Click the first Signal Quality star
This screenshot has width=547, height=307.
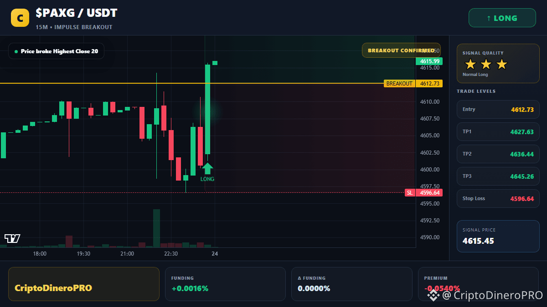470,64
